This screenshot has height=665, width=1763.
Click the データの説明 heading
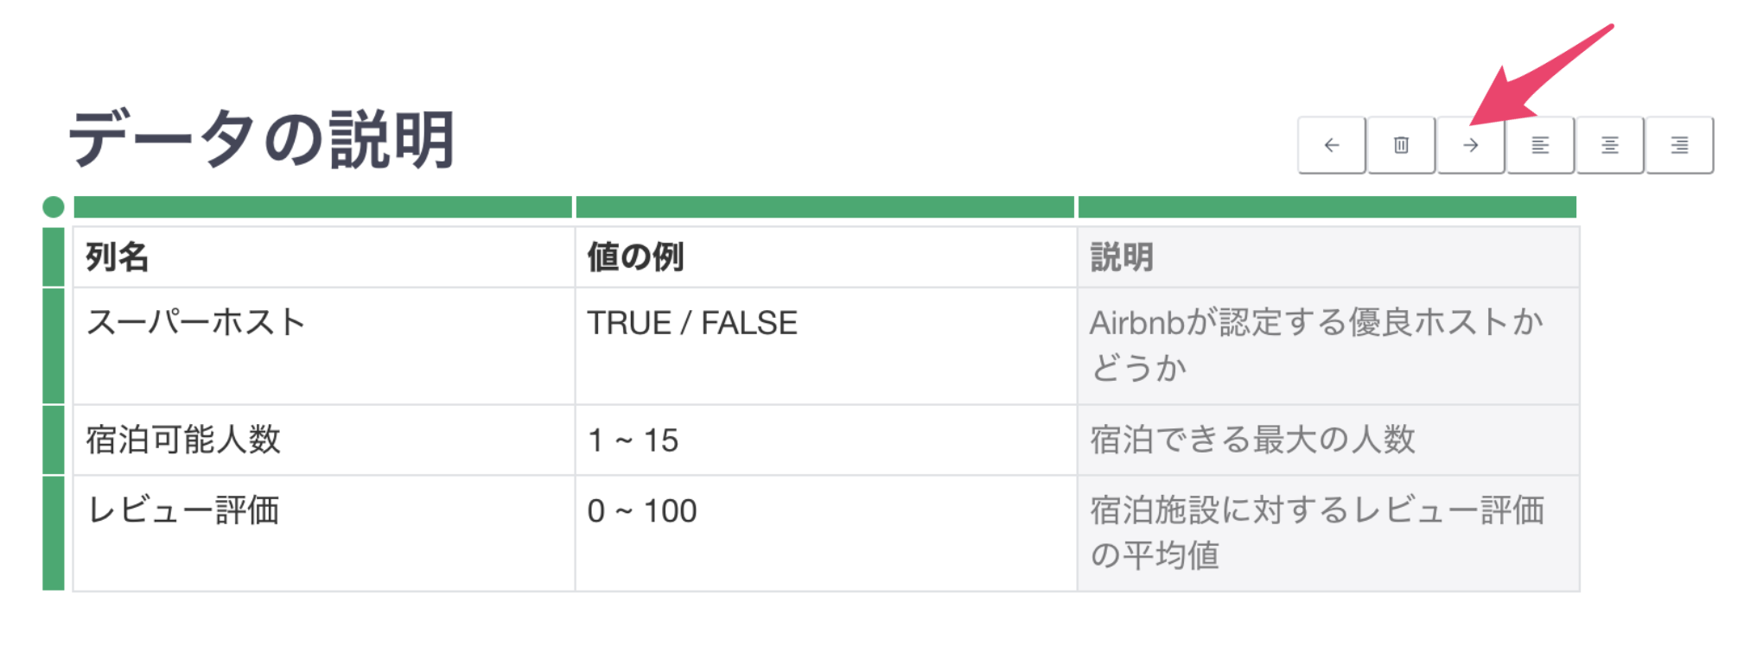(262, 140)
